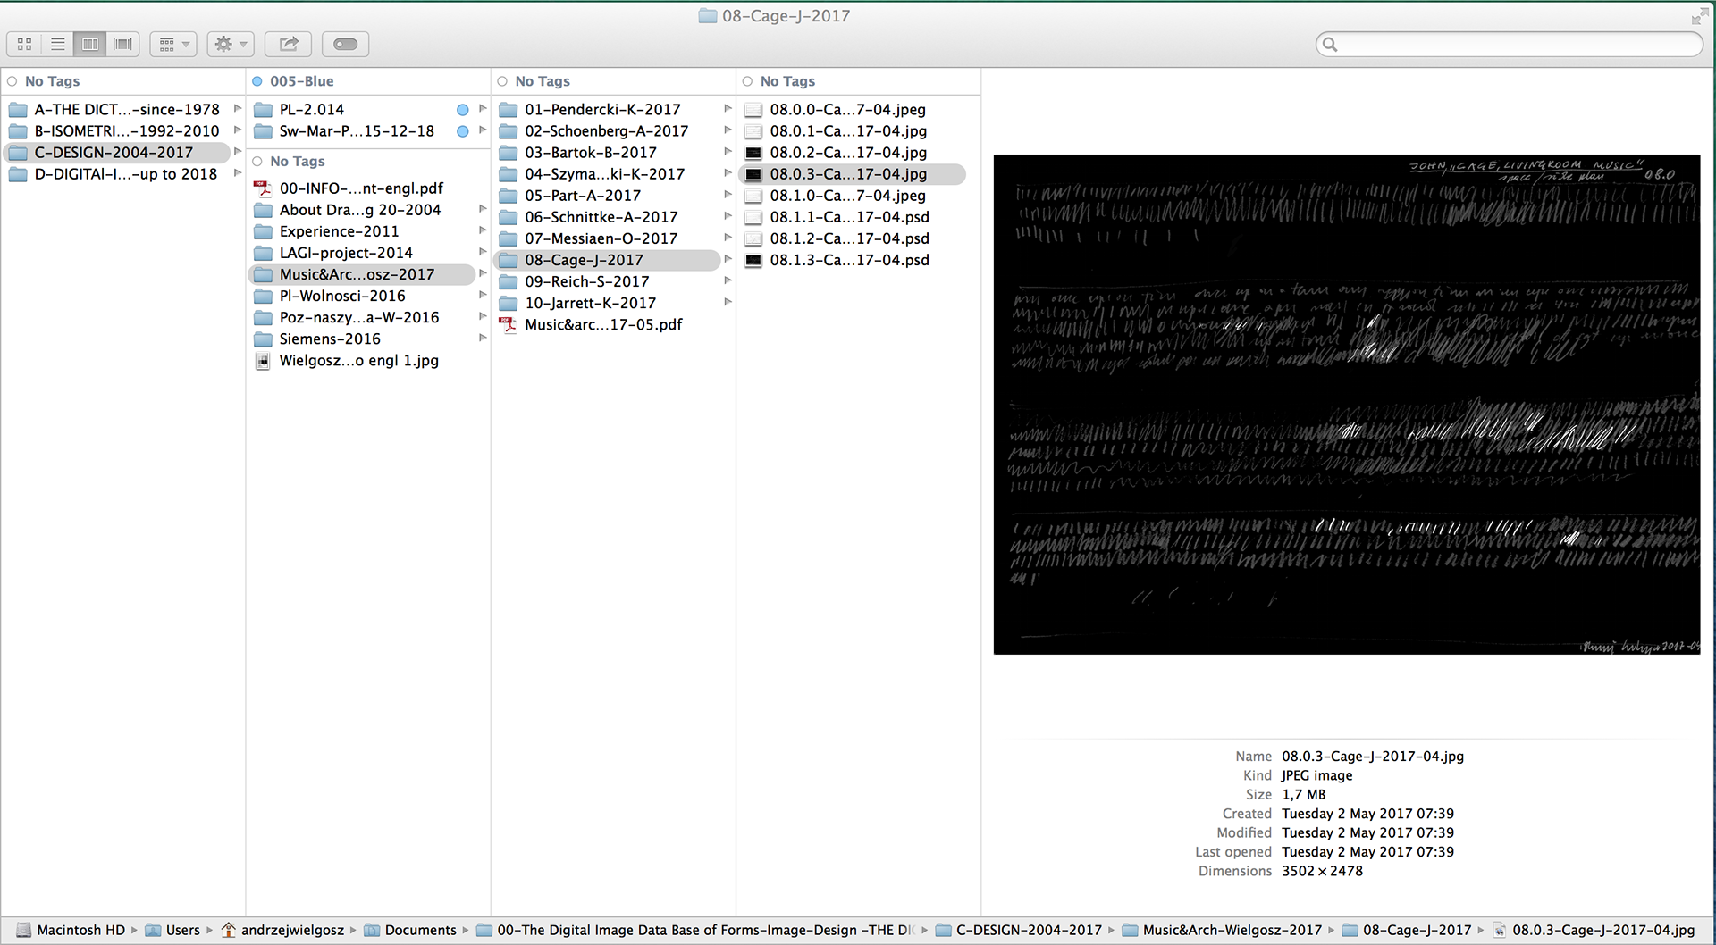This screenshot has height=945, width=1716.
Task: Click the Finder search field
Action: [x=1509, y=44]
